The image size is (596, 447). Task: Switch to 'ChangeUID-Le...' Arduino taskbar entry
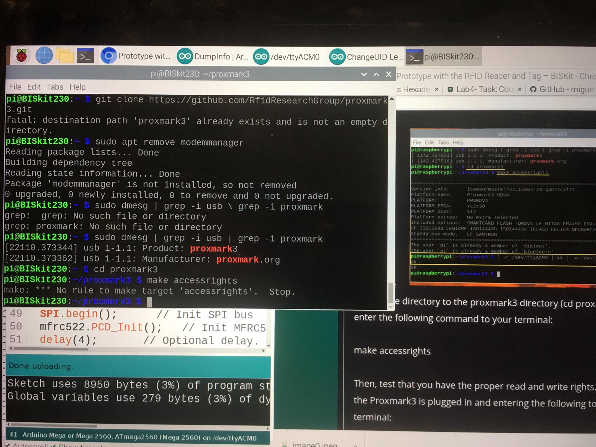pos(366,56)
